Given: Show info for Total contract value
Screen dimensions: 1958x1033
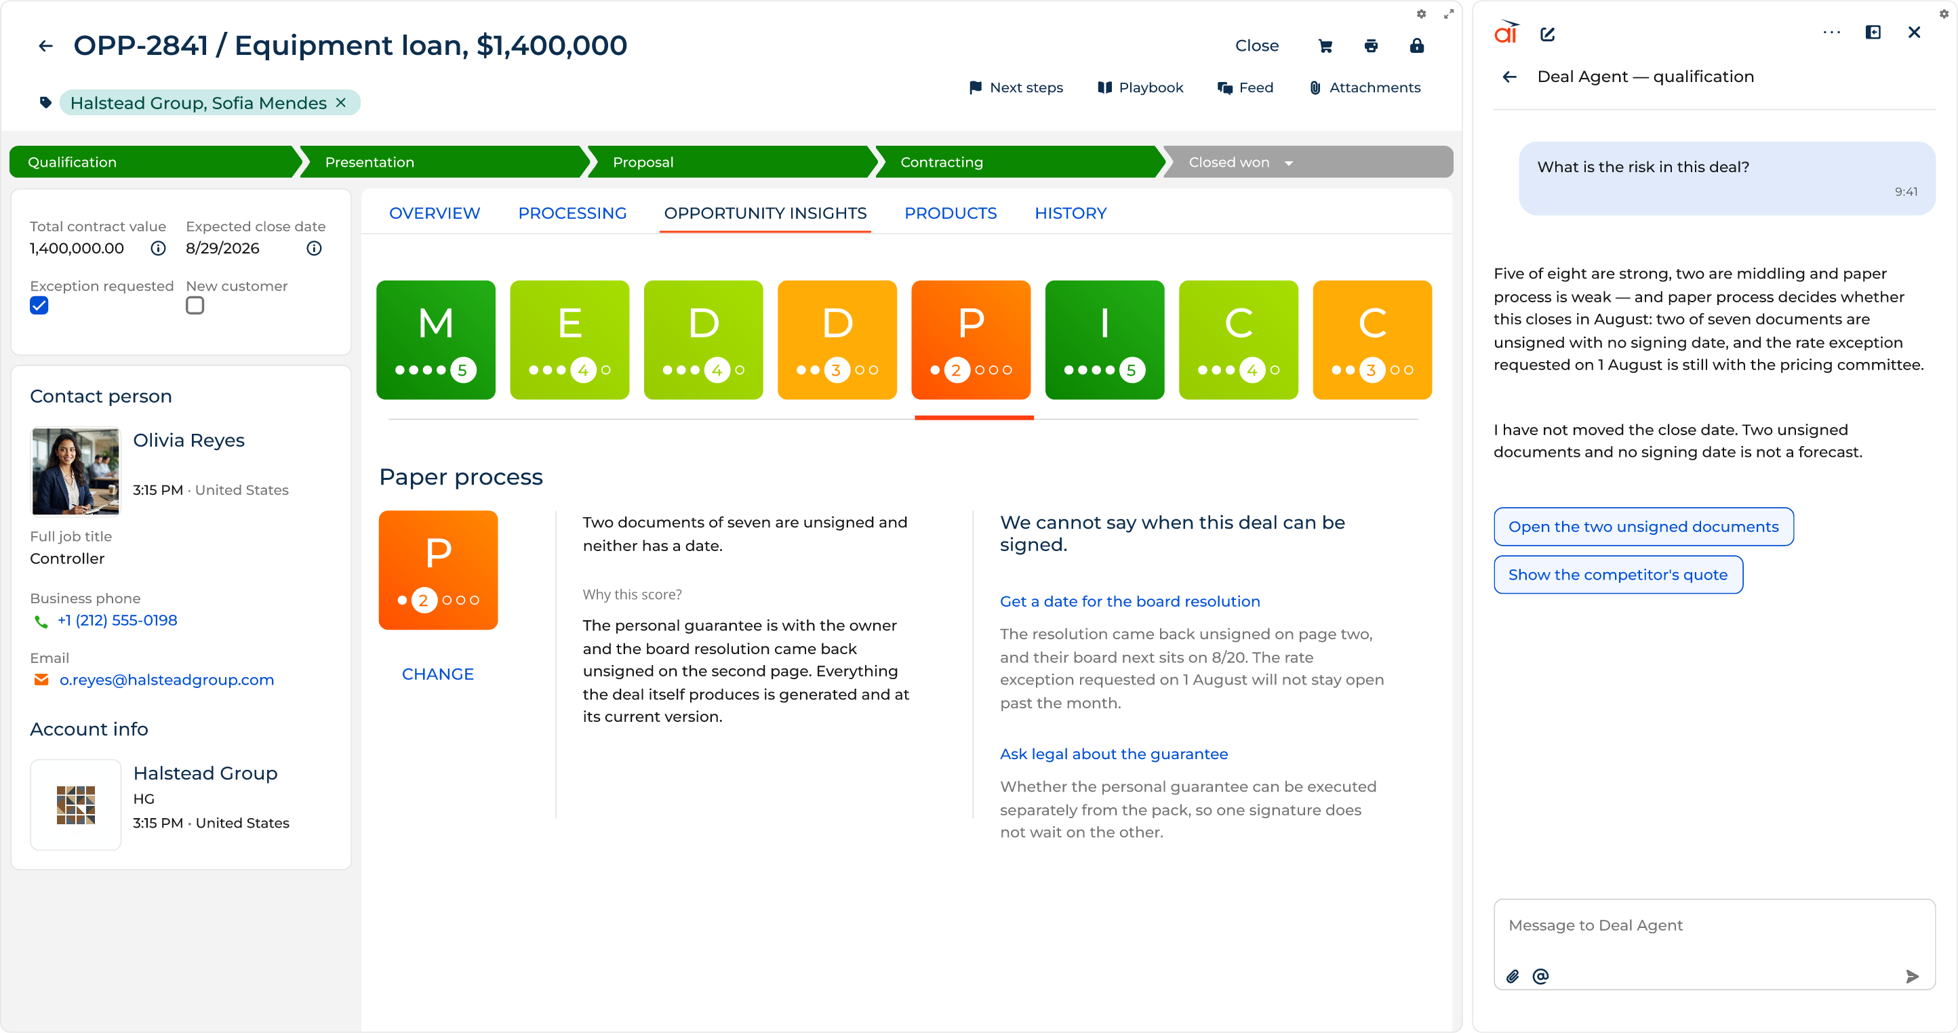Looking at the screenshot, I should click(158, 249).
